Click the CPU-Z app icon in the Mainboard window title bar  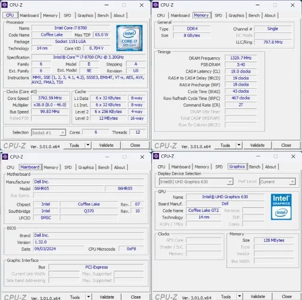tap(5, 157)
